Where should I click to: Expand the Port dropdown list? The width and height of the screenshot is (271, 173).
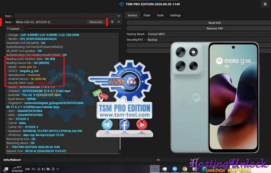[x=119, y=16]
